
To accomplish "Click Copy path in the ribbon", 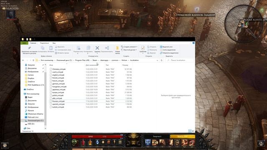I will 63,50.
